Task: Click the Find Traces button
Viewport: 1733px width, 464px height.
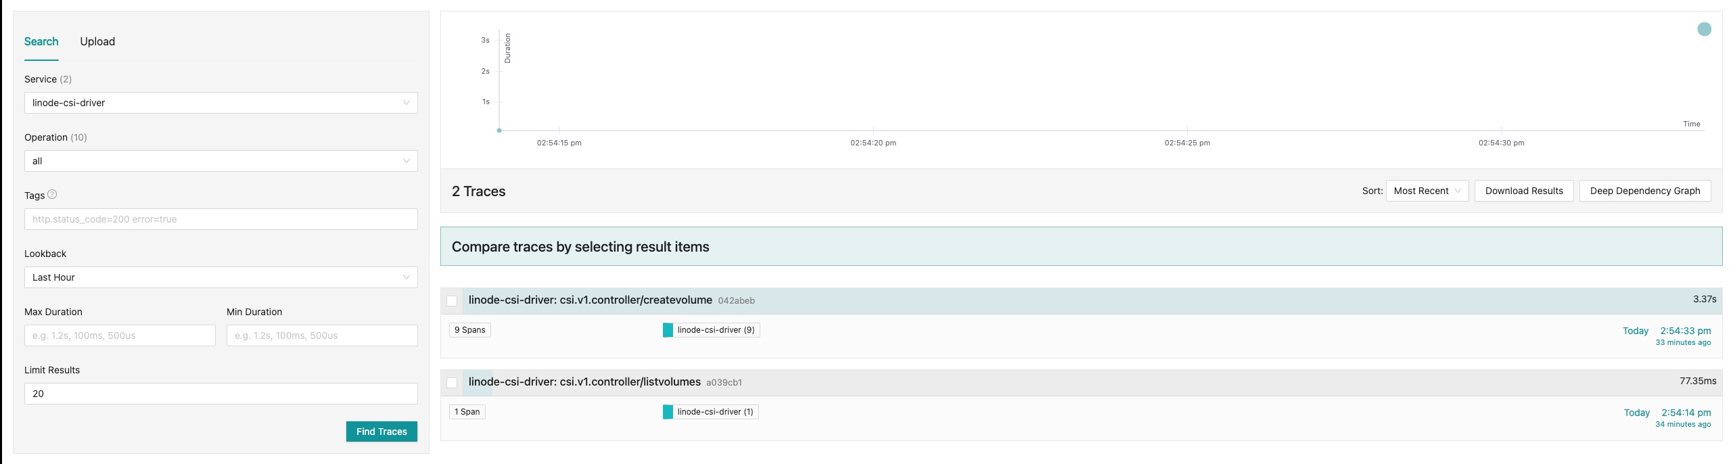Action: click(382, 432)
